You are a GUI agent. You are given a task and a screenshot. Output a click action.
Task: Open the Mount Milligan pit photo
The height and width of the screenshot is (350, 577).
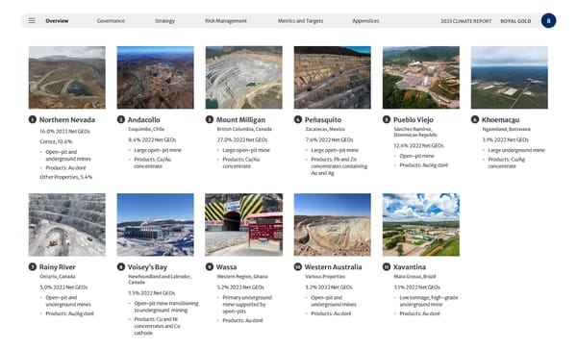[244, 77]
